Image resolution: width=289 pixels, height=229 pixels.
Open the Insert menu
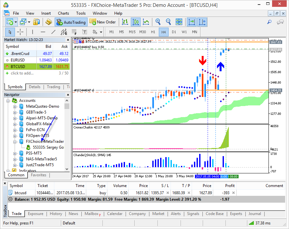[x=46, y=13]
